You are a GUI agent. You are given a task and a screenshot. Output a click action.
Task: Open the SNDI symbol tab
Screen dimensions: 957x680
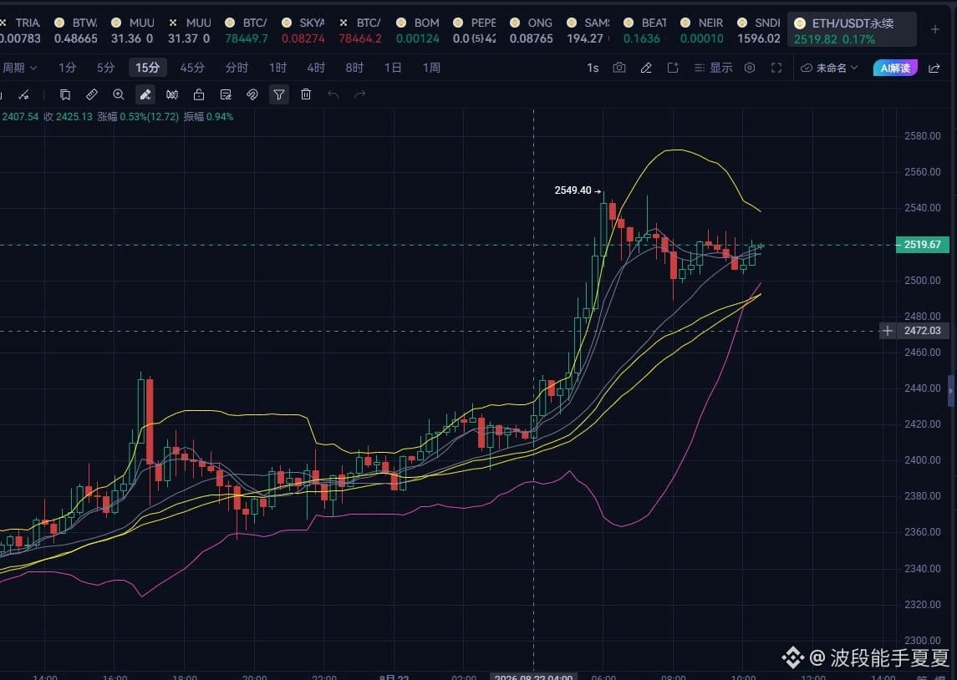759,30
